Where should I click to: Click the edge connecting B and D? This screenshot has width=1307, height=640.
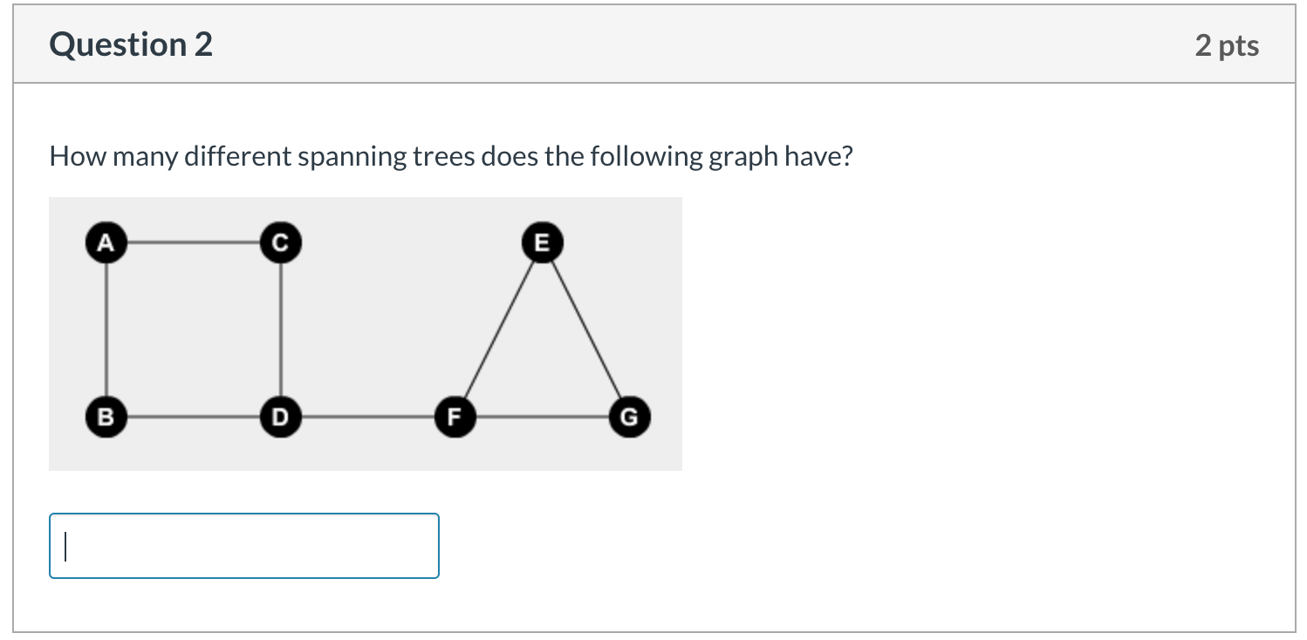(192, 417)
